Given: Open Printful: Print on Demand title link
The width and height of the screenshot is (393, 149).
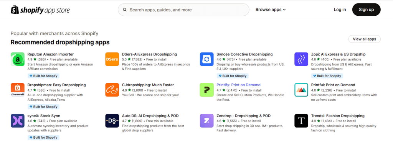Looking at the screenshot, I should (333, 85).
